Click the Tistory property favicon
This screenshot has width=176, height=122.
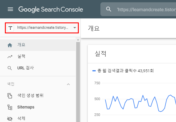[10, 28]
